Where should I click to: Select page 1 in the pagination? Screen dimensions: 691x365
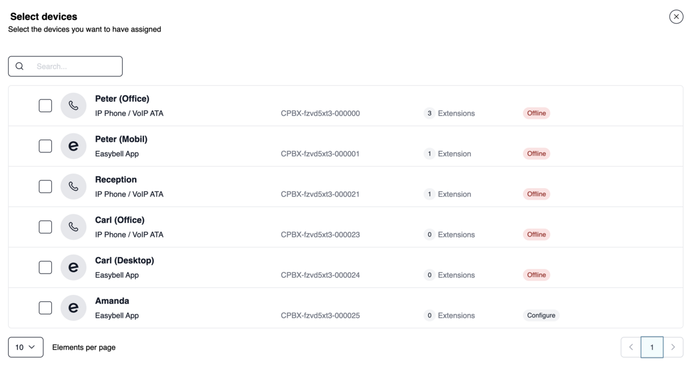[652, 347]
